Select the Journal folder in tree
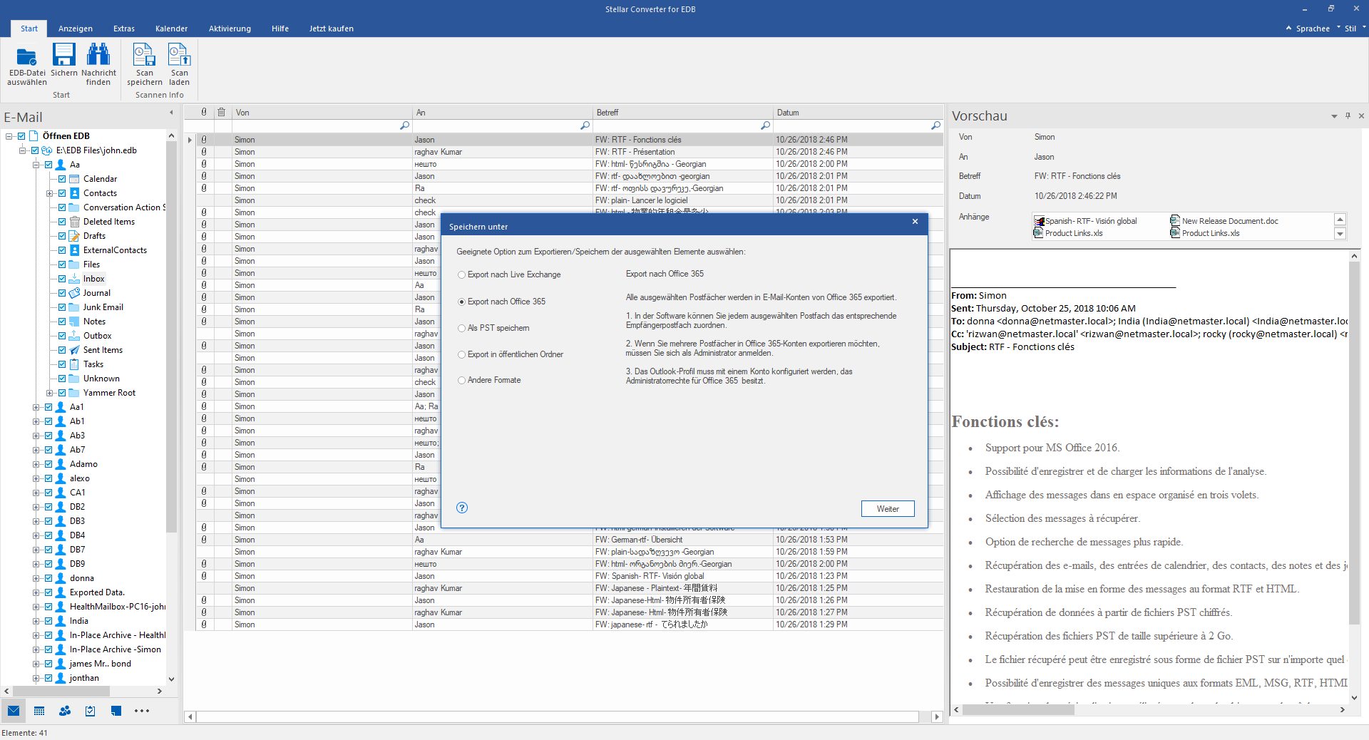The height and width of the screenshot is (740, 1369). [x=96, y=293]
